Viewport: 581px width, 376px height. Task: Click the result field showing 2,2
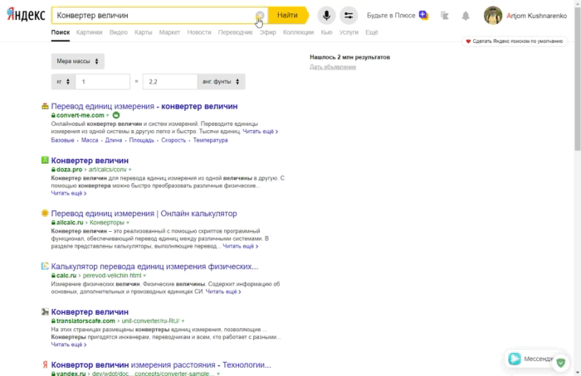click(170, 82)
